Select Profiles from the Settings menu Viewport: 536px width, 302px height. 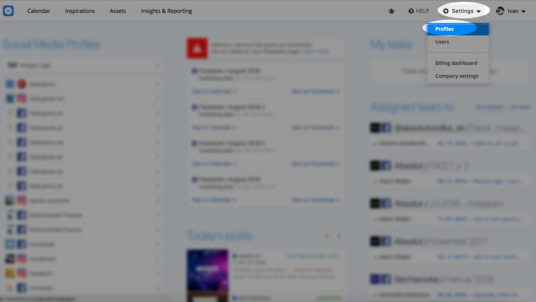pyautogui.click(x=457, y=29)
